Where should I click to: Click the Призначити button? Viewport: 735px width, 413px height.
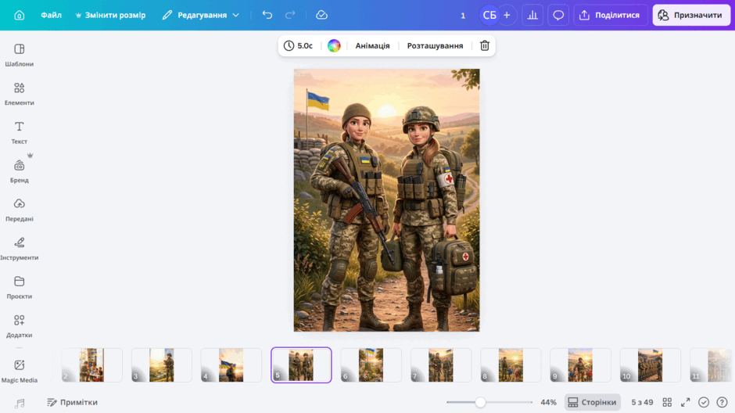point(691,15)
